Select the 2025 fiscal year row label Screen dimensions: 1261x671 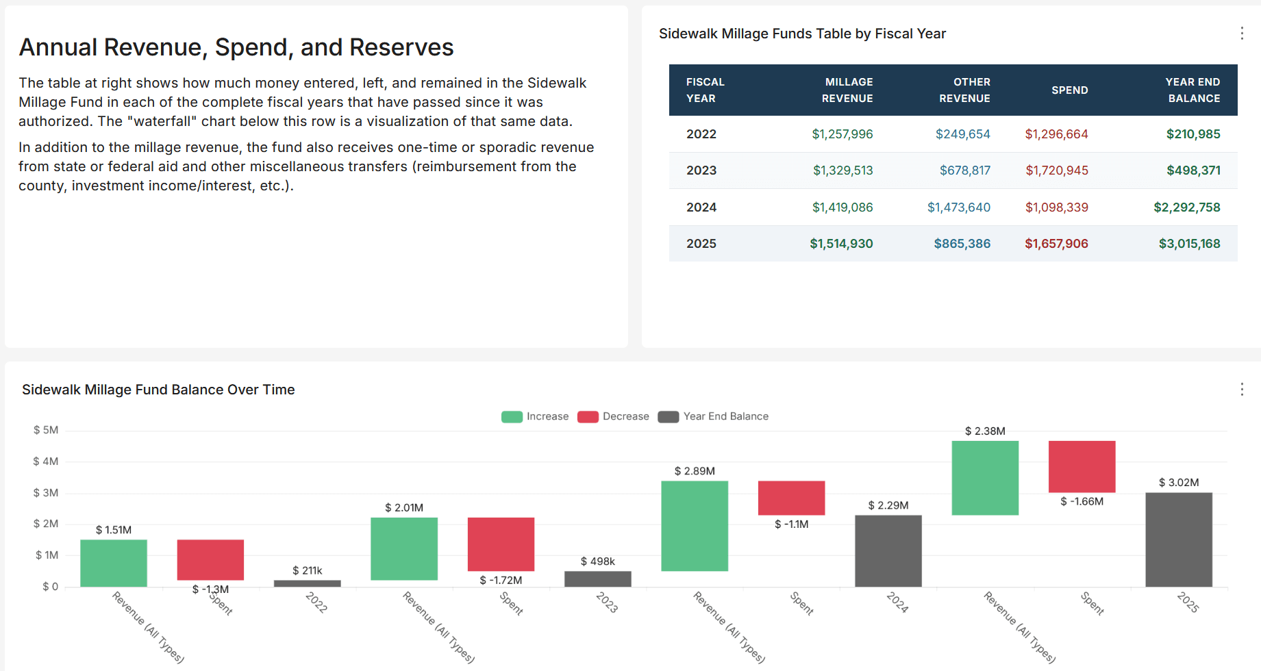coord(701,244)
